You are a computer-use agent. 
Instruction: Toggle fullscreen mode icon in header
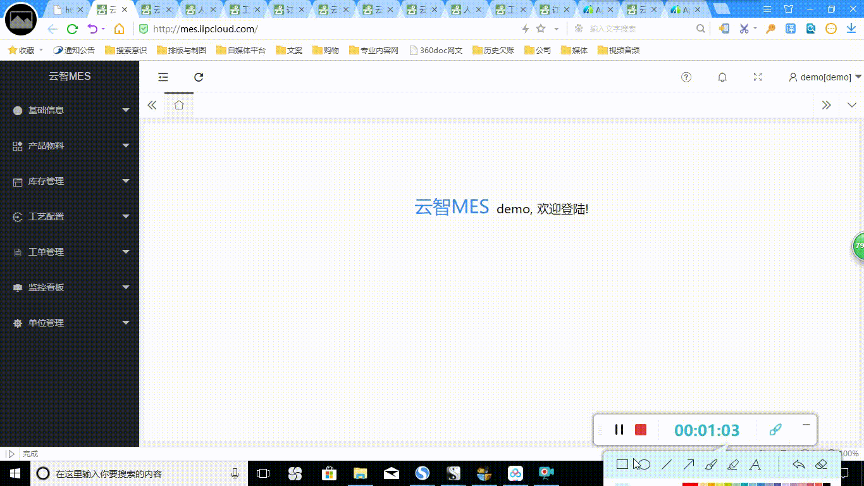click(758, 77)
